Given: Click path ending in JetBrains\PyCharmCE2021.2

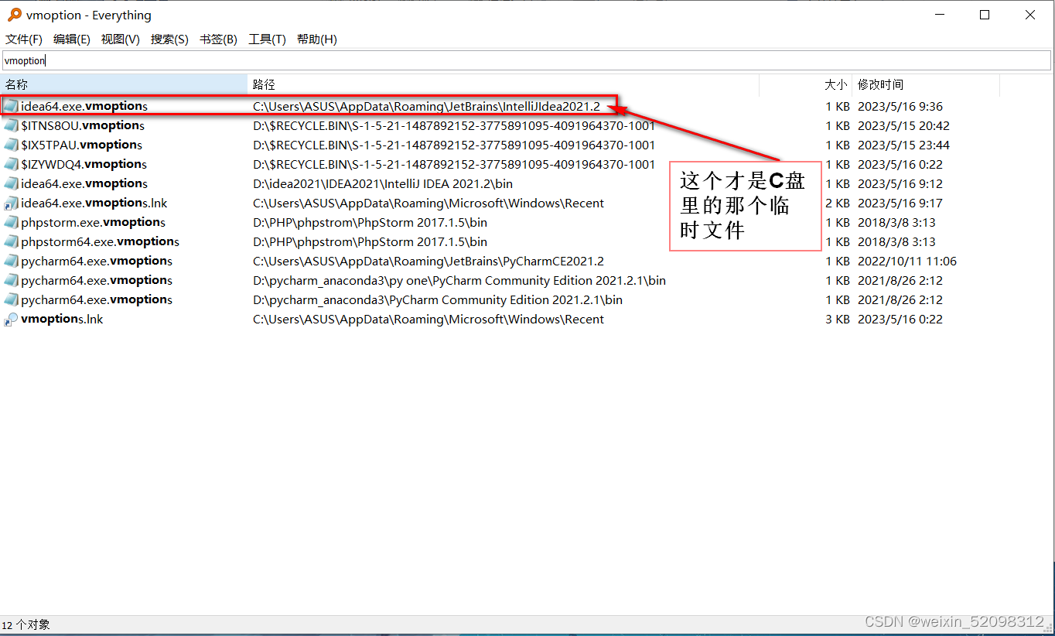Looking at the screenshot, I should [428, 261].
